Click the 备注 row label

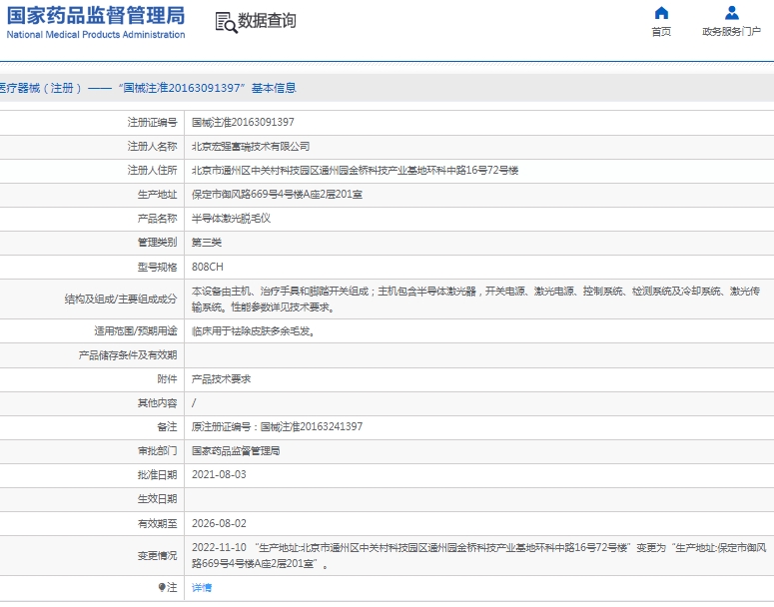coord(167,426)
